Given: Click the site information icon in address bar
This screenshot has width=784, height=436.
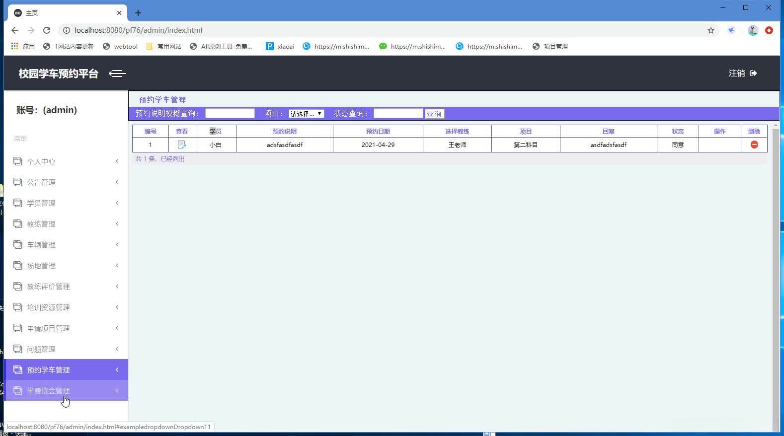Looking at the screenshot, I should pos(66,30).
